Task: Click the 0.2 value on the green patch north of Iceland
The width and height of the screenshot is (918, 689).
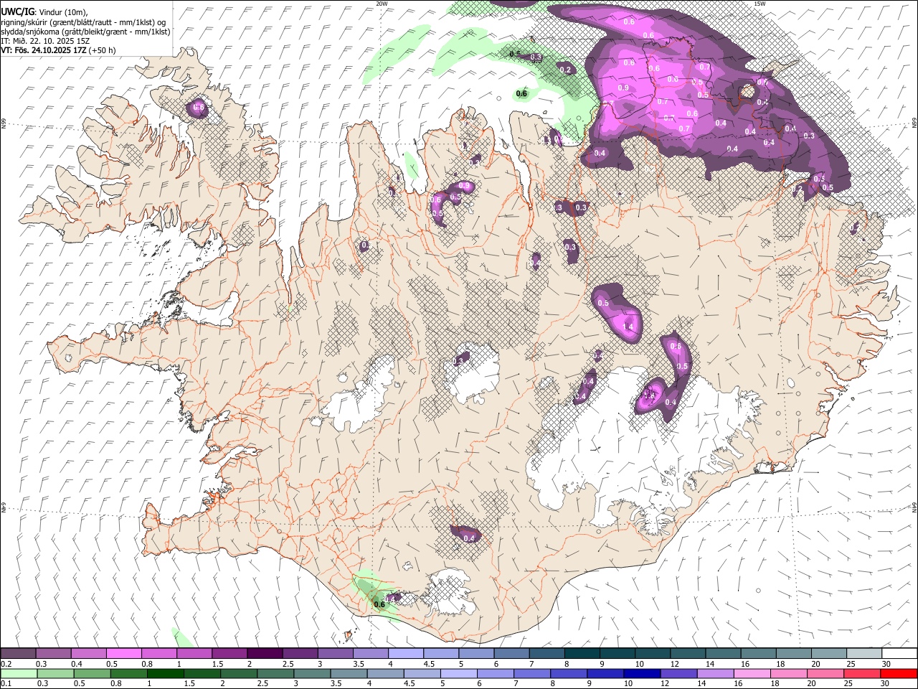Action: pyautogui.click(x=566, y=70)
